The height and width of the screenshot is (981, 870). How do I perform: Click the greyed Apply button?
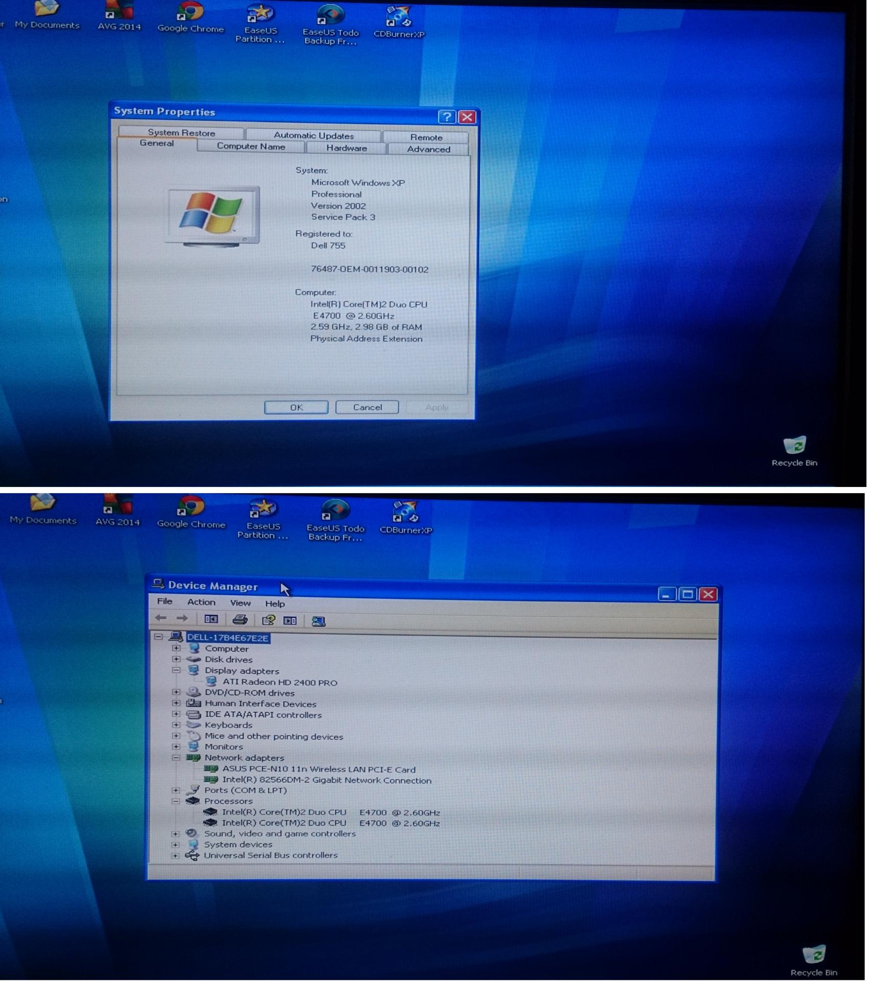(437, 407)
